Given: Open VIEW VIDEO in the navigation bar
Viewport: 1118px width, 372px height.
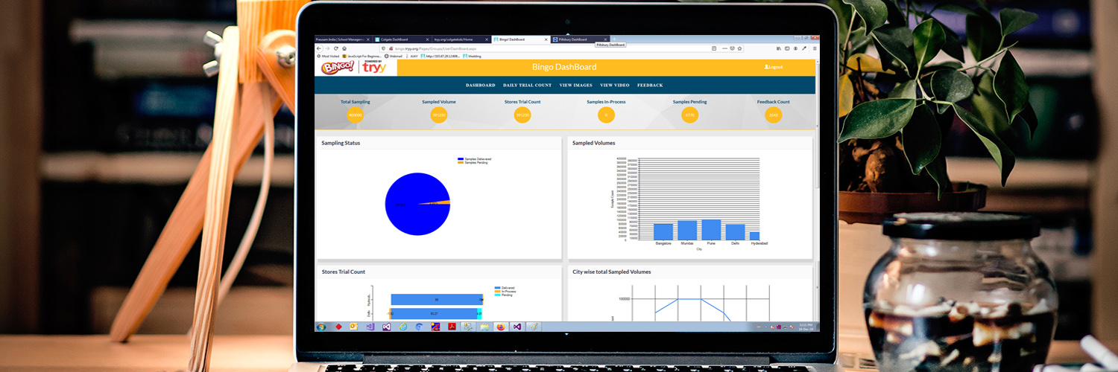Looking at the screenshot, I should (x=615, y=86).
